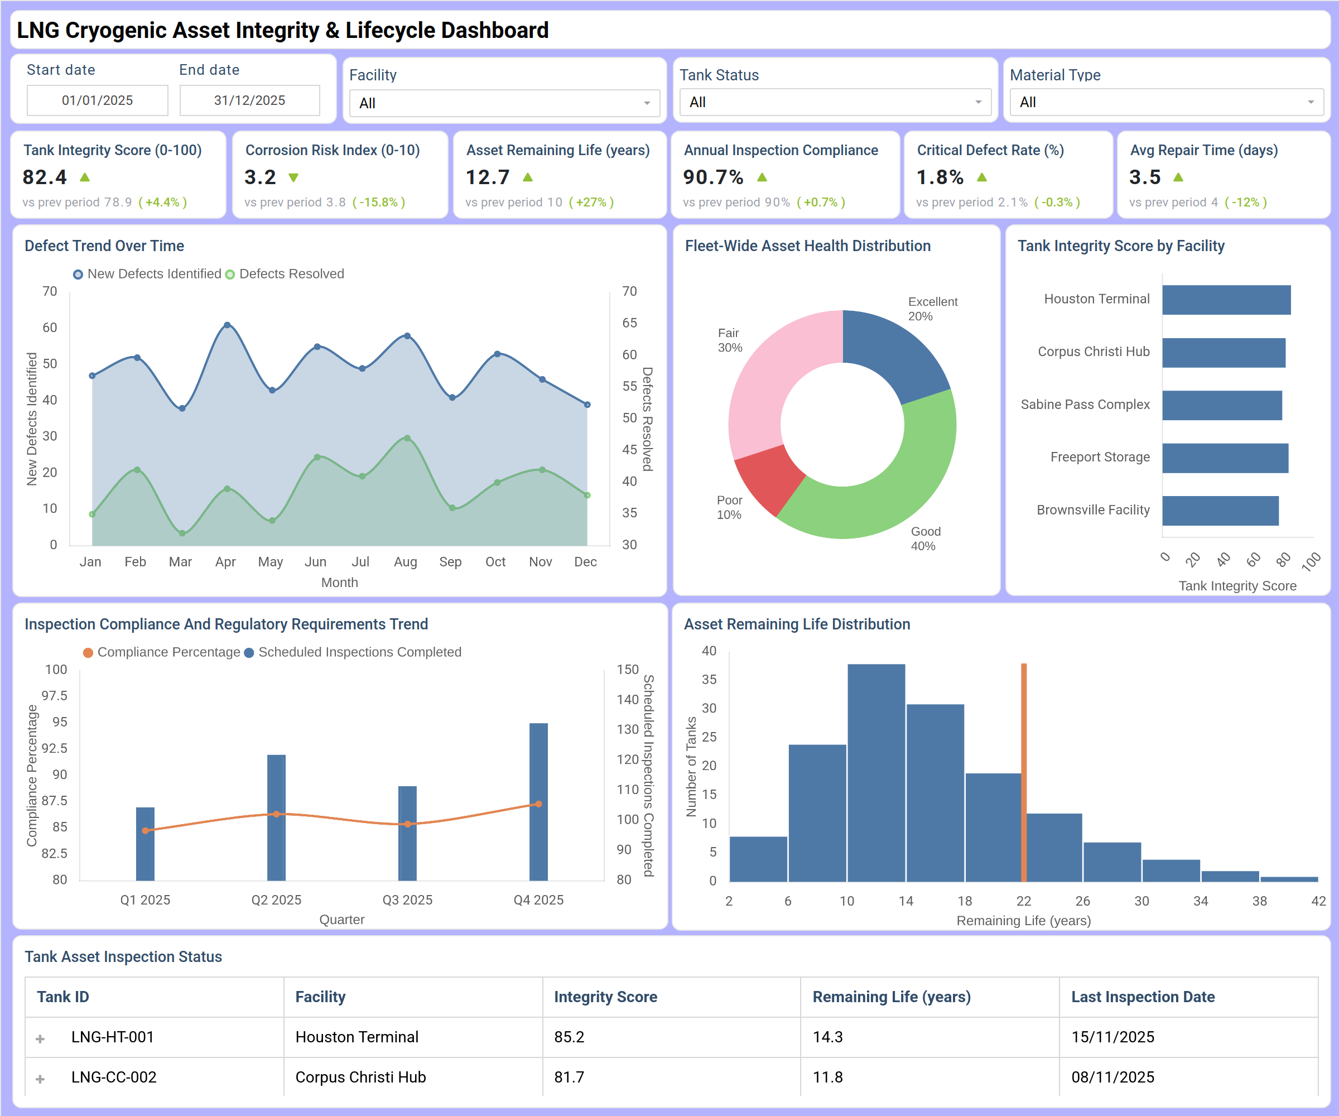This screenshot has width=1339, height=1116.
Task: Click the Corrosion Risk Index down-trend arrow
Action: (293, 177)
